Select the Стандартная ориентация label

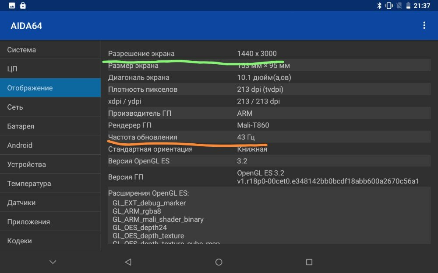(x=150, y=149)
